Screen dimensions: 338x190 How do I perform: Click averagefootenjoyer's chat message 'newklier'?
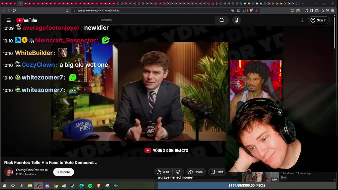point(96,28)
